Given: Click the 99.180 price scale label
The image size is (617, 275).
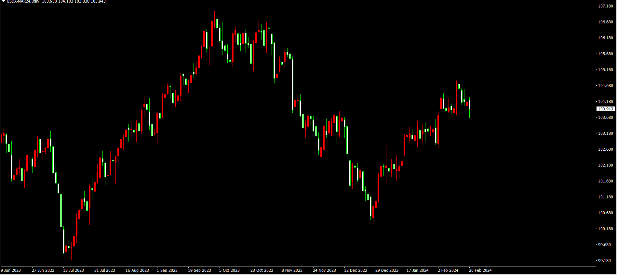Looking at the screenshot, I should (x=604, y=261).
